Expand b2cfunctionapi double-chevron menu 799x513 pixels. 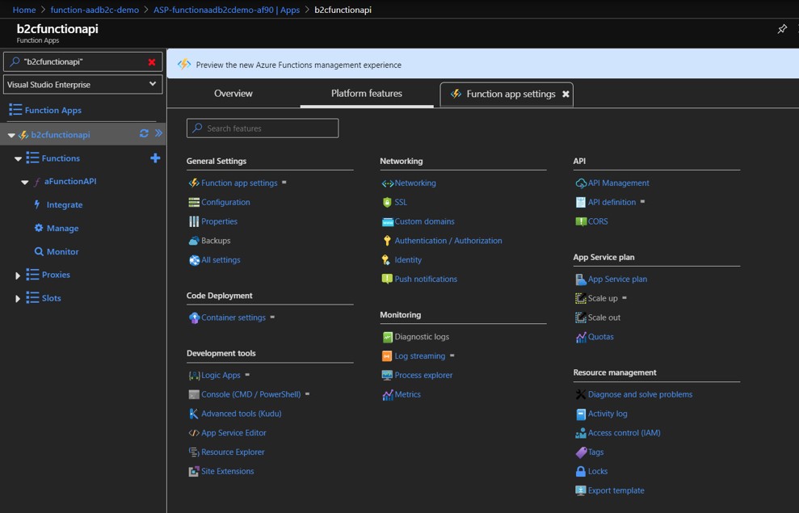click(158, 133)
